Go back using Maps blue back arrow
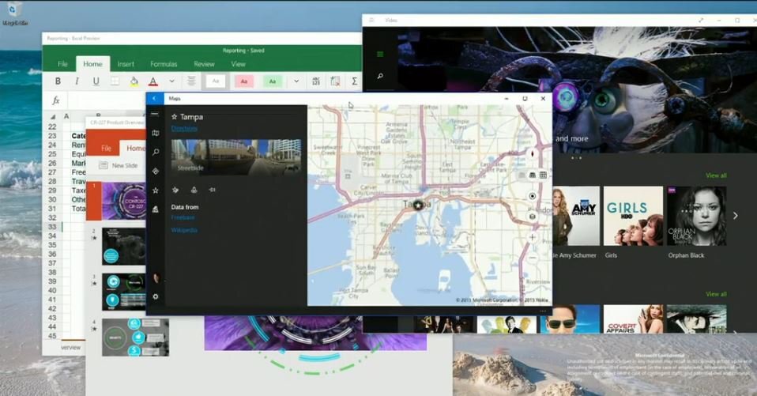757x396 pixels. point(155,99)
